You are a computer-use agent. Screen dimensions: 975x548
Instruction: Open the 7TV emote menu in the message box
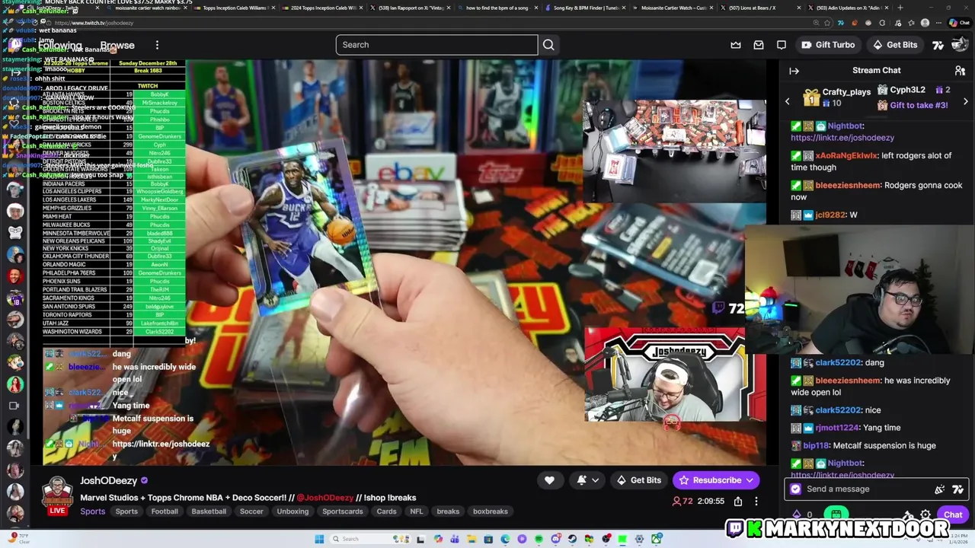(958, 489)
